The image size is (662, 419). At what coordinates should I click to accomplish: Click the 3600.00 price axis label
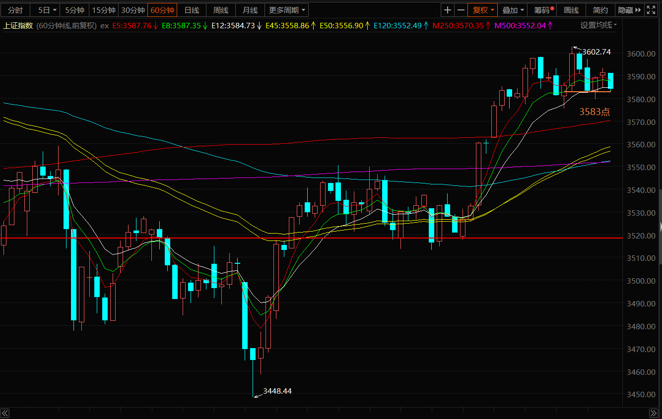641,54
